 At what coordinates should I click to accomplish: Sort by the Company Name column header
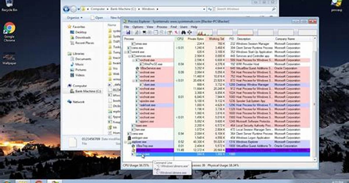pos(293,39)
